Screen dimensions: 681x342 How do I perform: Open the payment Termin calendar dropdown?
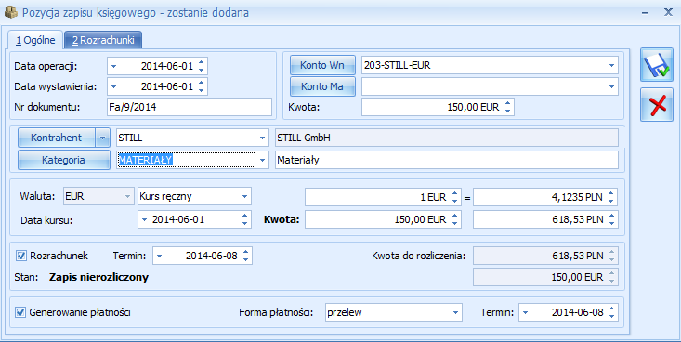pos(526,312)
